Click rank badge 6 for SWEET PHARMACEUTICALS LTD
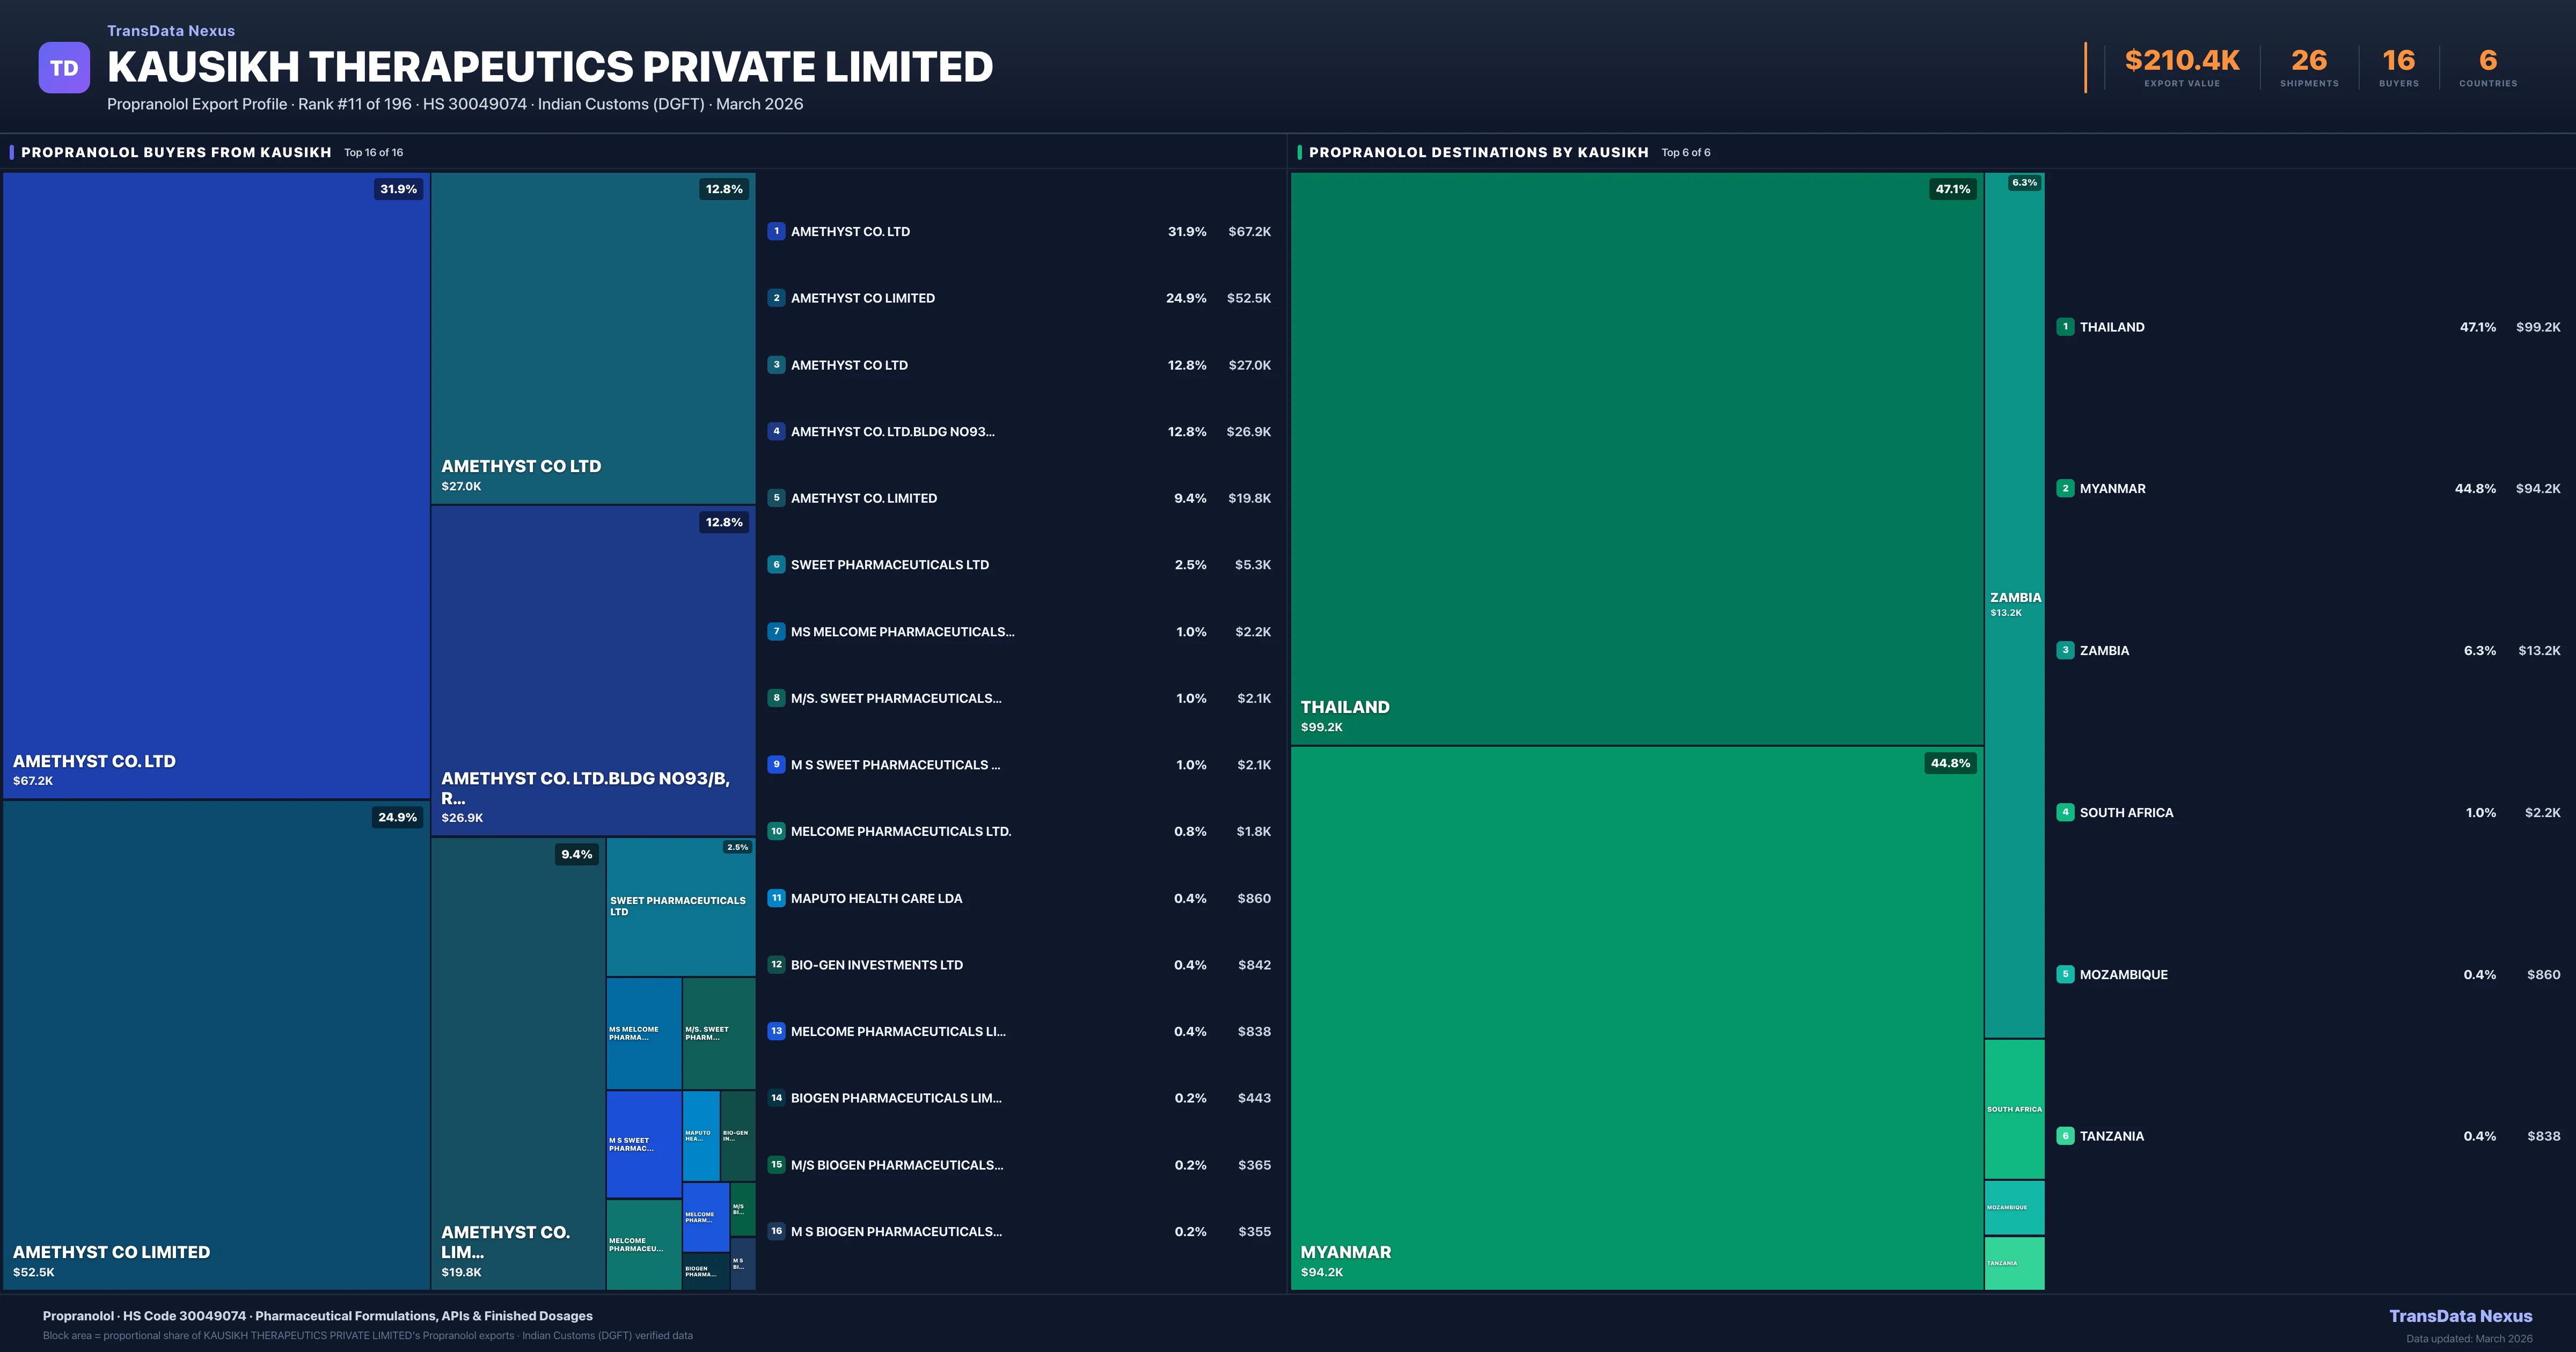This screenshot has height=1352, width=2576. tap(776, 564)
